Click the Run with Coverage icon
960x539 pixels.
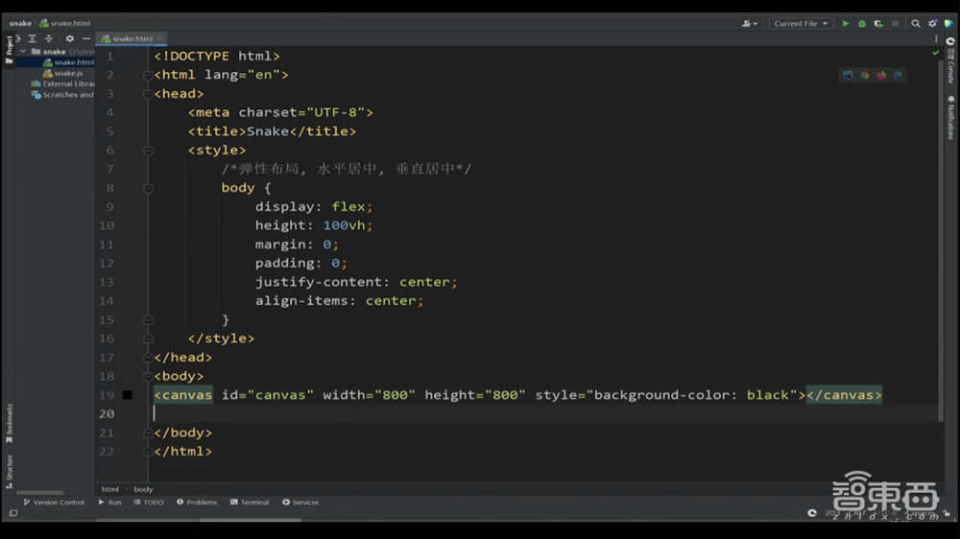tap(878, 23)
